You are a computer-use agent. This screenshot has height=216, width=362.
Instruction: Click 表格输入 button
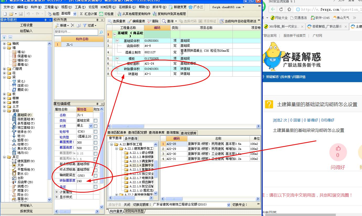pos(26,206)
